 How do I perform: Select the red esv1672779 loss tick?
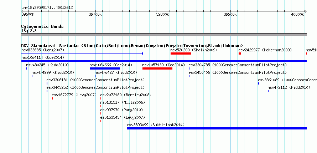[52, 98]
